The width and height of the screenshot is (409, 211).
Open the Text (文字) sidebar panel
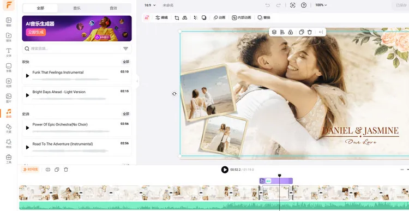click(x=9, y=52)
